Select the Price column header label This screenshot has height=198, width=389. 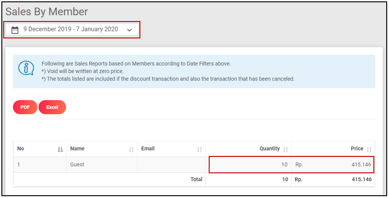point(357,149)
